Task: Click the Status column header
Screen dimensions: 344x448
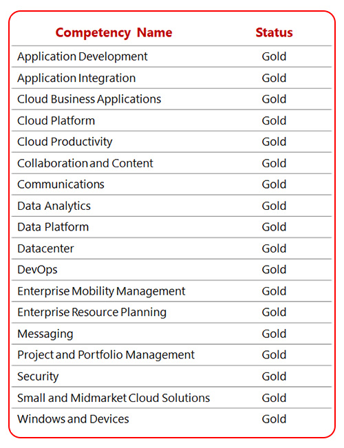Action: [x=274, y=32]
